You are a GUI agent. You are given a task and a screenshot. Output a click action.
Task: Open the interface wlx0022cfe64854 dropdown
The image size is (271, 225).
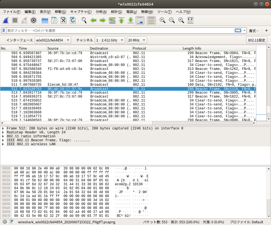click(x=53, y=40)
